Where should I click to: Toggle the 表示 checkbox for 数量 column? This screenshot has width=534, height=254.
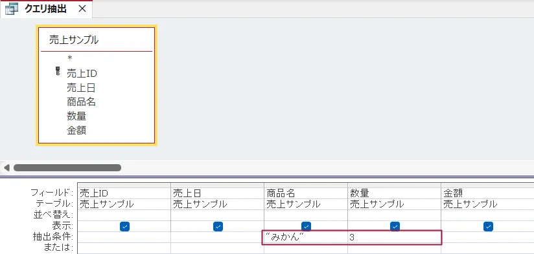coord(395,226)
